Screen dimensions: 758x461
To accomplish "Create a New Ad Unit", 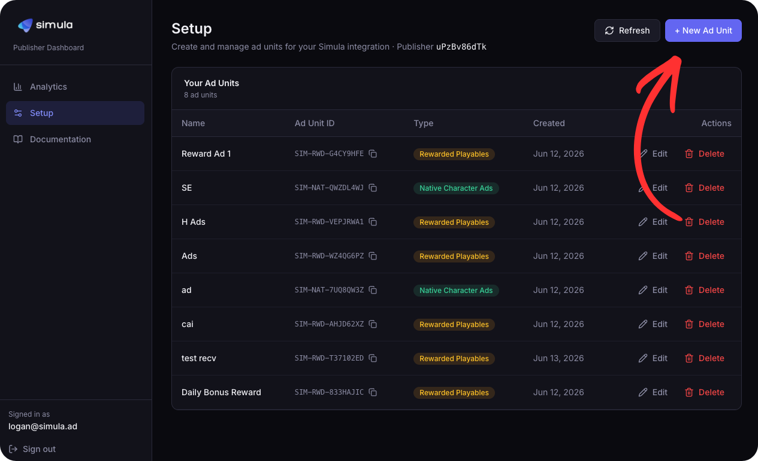I will [x=703, y=30].
